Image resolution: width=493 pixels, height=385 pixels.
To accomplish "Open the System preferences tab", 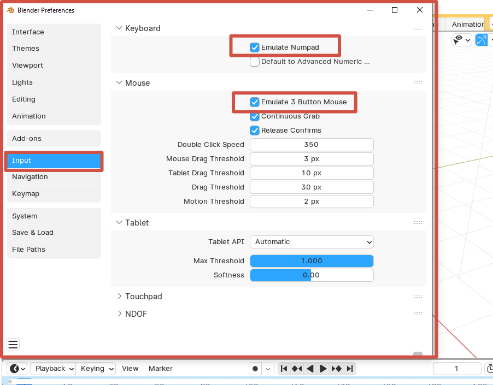I will pos(54,216).
